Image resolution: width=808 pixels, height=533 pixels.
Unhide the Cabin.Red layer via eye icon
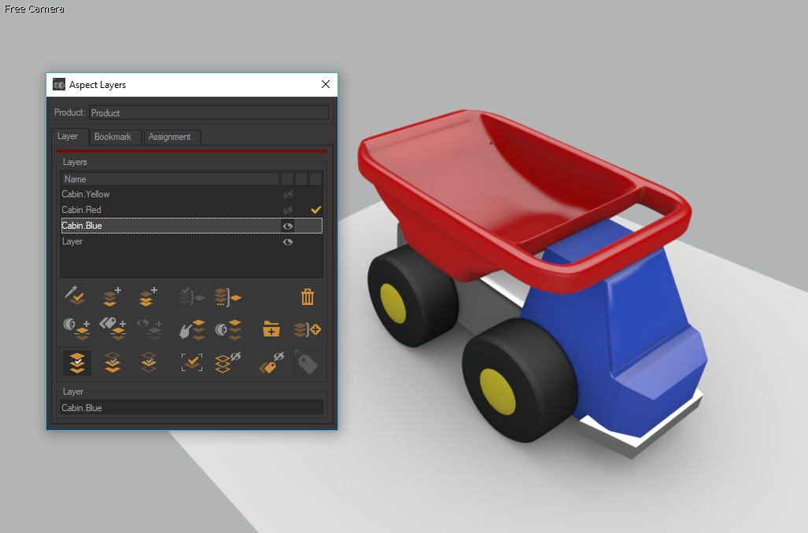(288, 210)
